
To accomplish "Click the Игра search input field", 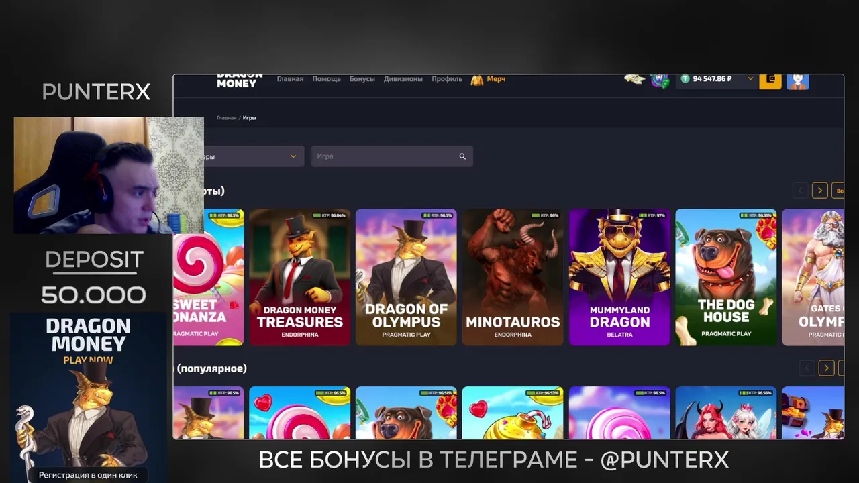I will (392, 156).
